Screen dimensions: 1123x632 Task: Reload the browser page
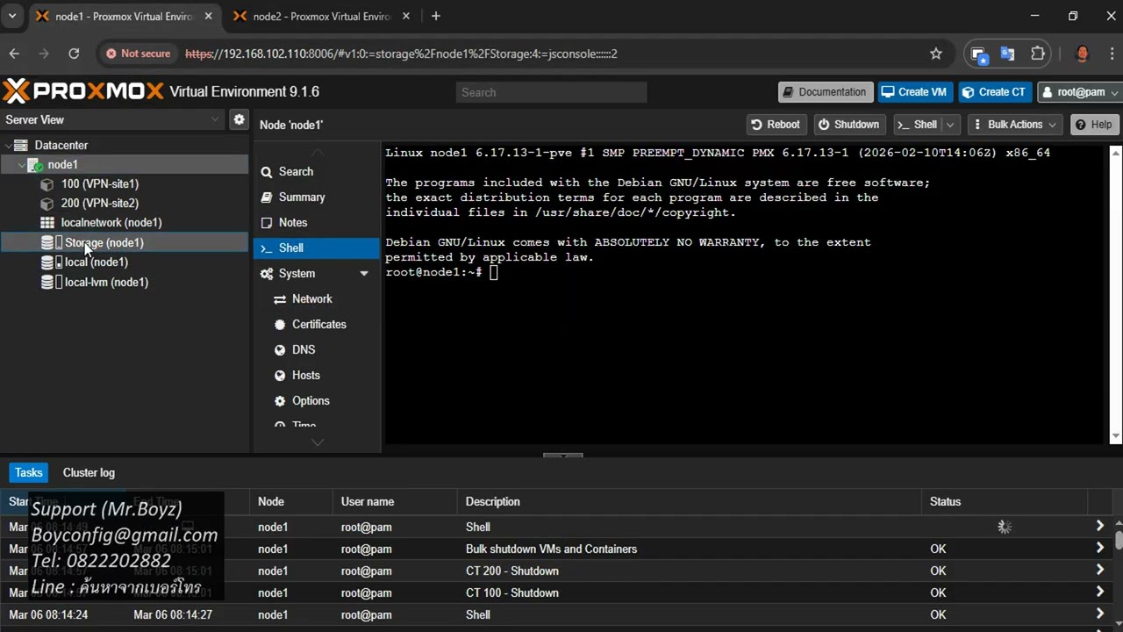click(74, 54)
